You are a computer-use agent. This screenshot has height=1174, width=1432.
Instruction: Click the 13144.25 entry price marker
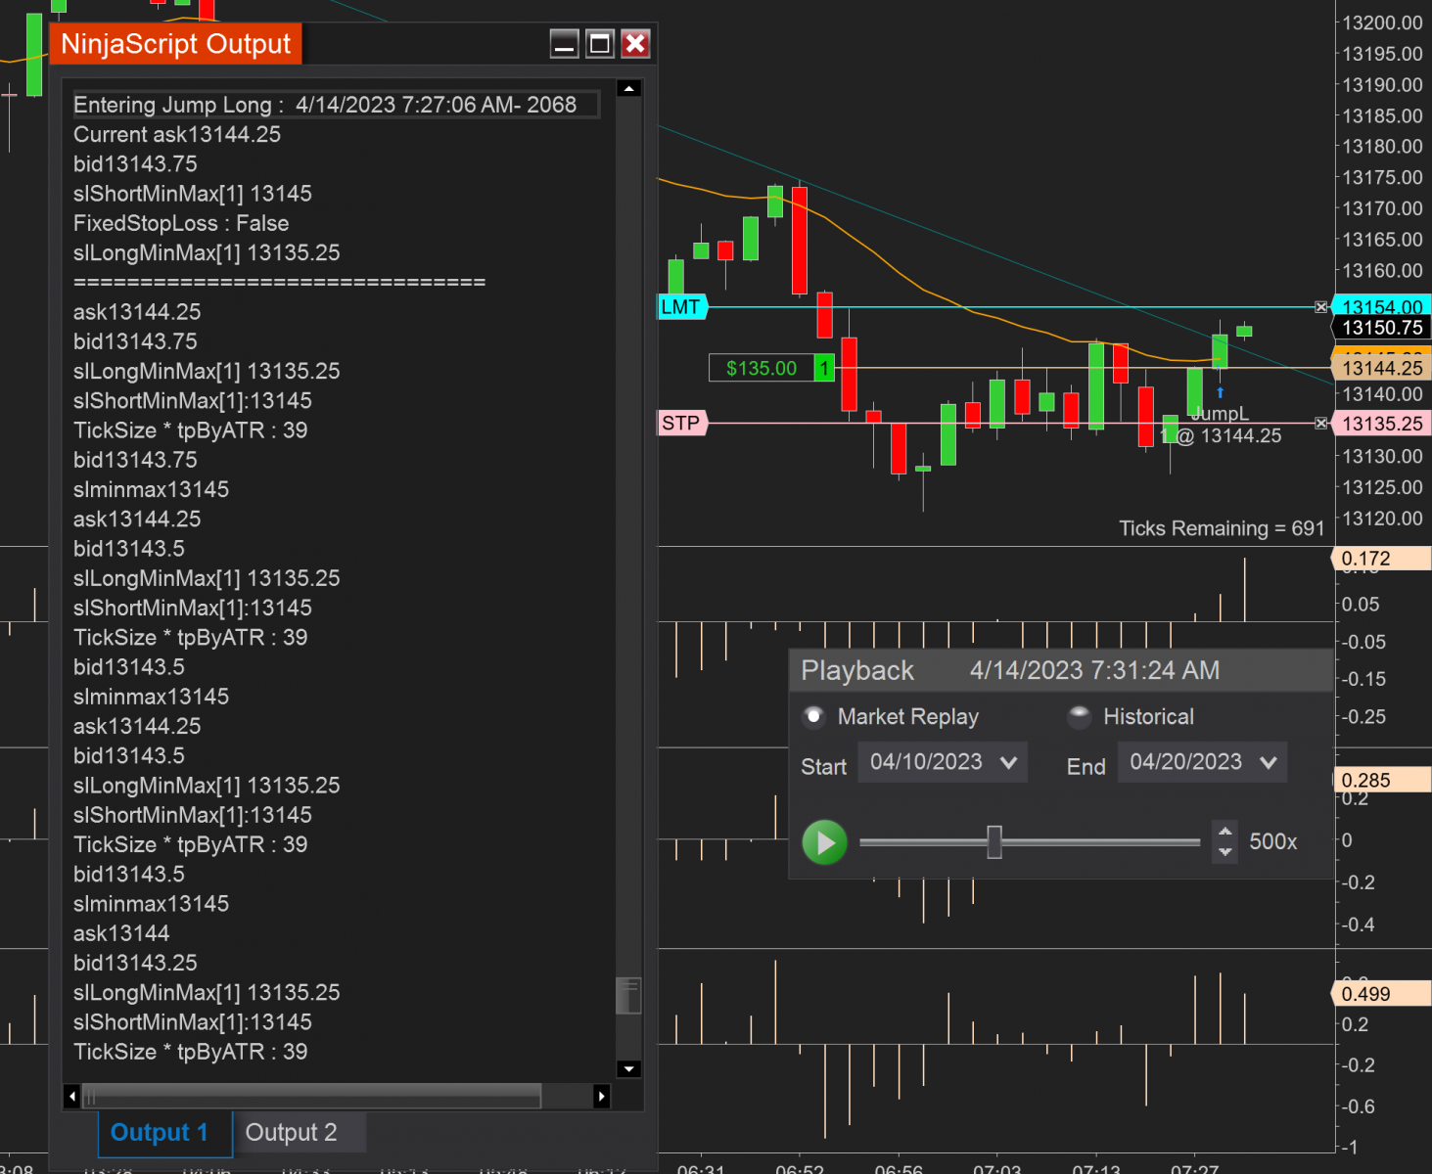1382,369
